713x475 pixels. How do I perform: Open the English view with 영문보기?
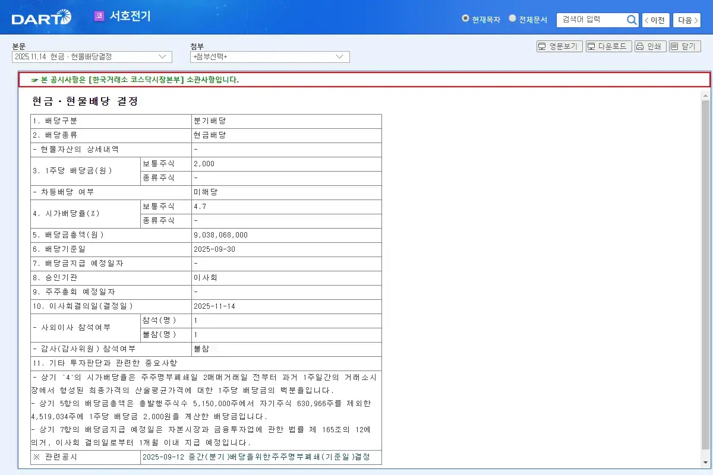point(560,46)
